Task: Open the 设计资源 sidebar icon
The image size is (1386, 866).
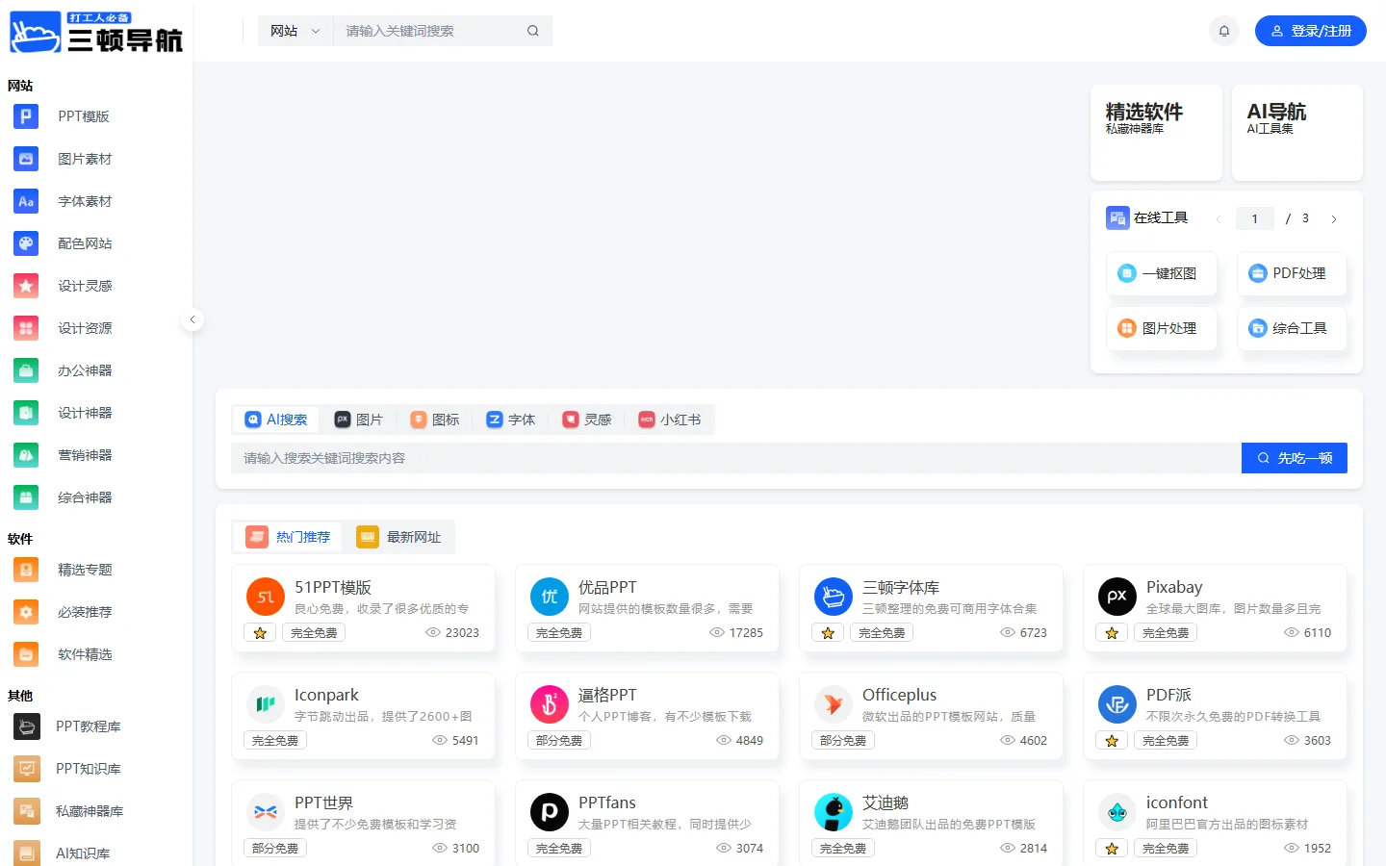Action: pos(26,328)
